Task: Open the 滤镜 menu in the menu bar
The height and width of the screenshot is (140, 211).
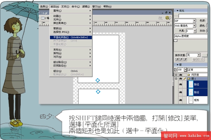Action: [x=86, y=7]
